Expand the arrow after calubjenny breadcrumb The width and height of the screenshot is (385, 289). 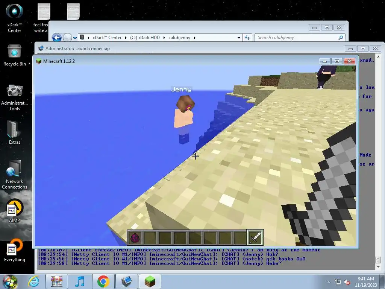195,38
